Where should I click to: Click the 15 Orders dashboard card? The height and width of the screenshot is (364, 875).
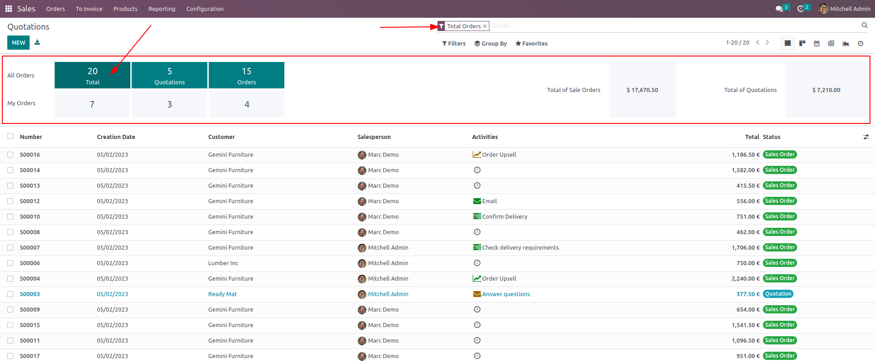pyautogui.click(x=247, y=75)
